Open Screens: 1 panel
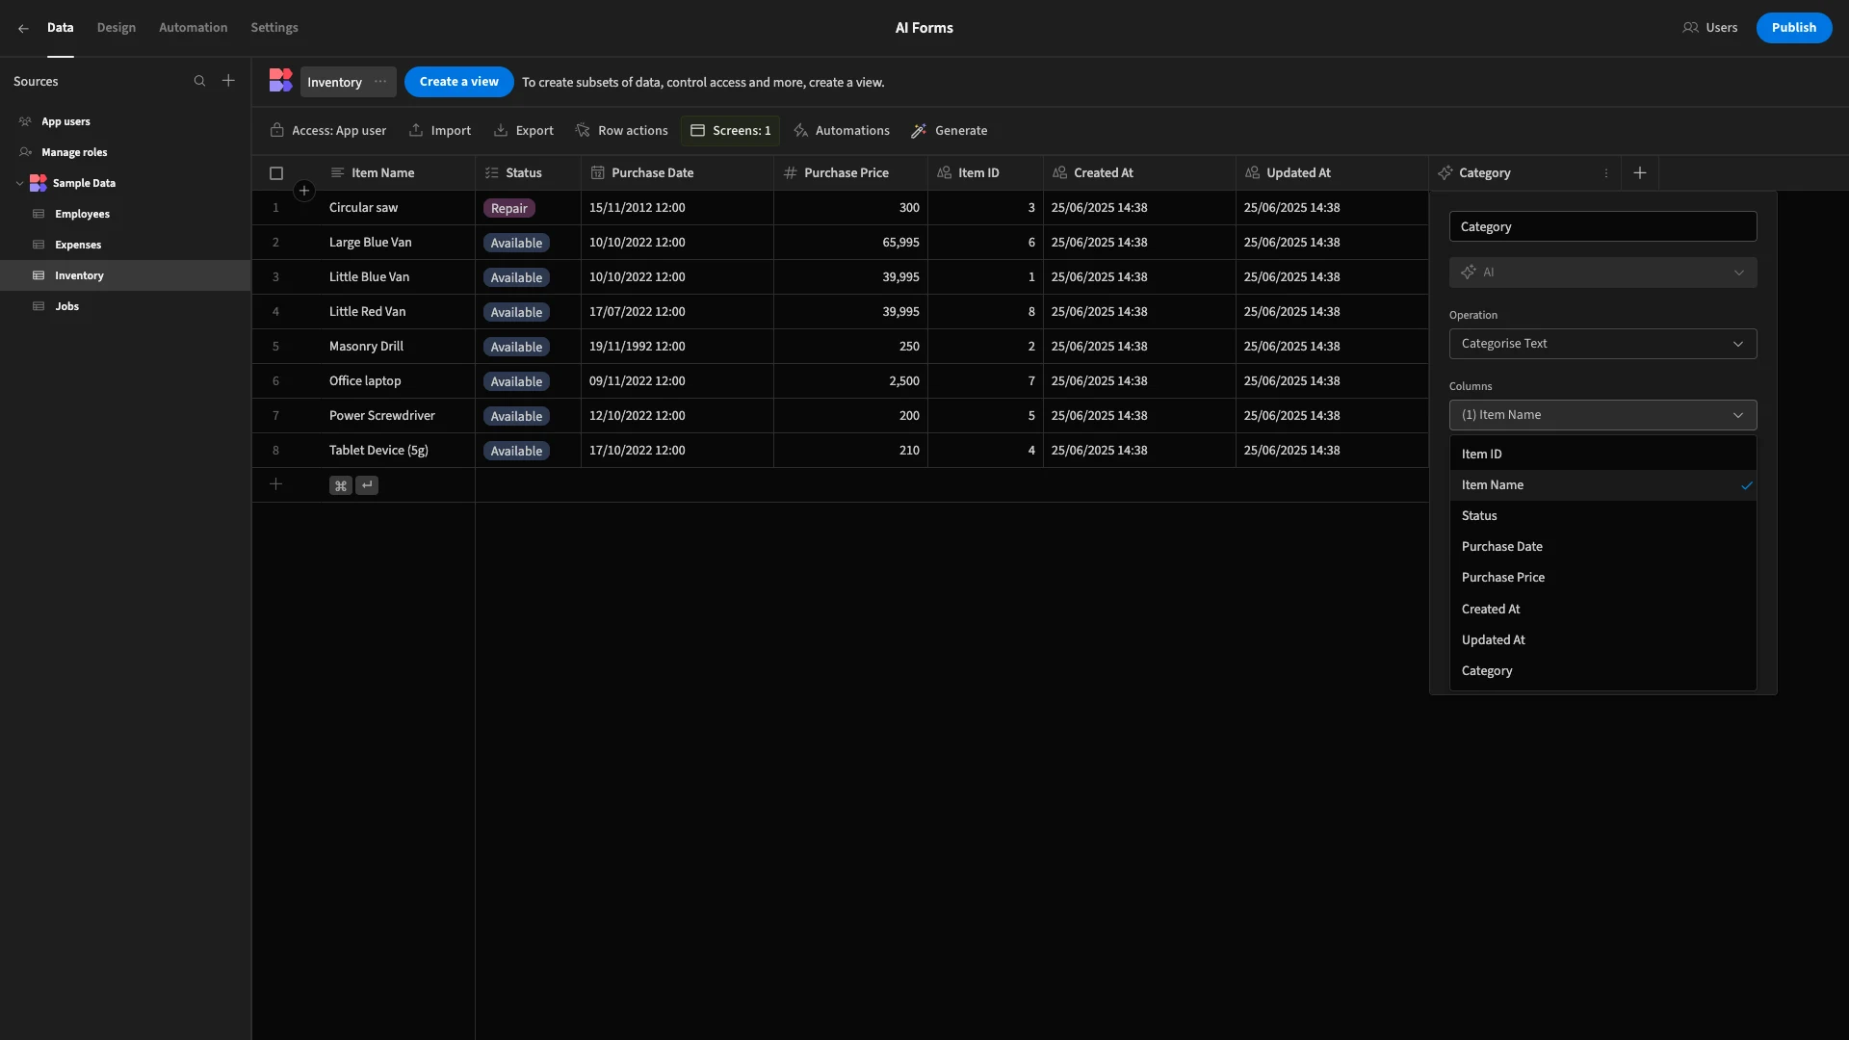Screen dimensions: 1849x1040 730,131
